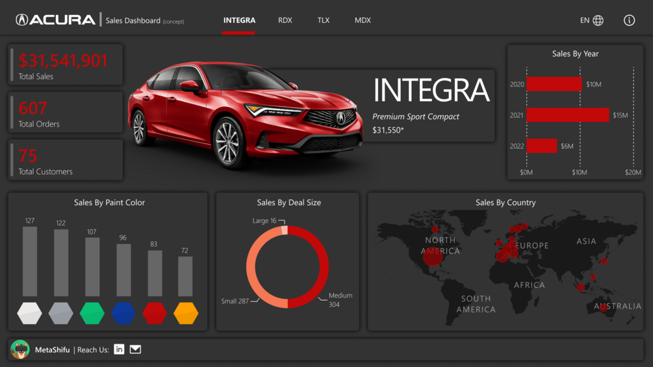Select the green paint color hexagon

(92, 313)
